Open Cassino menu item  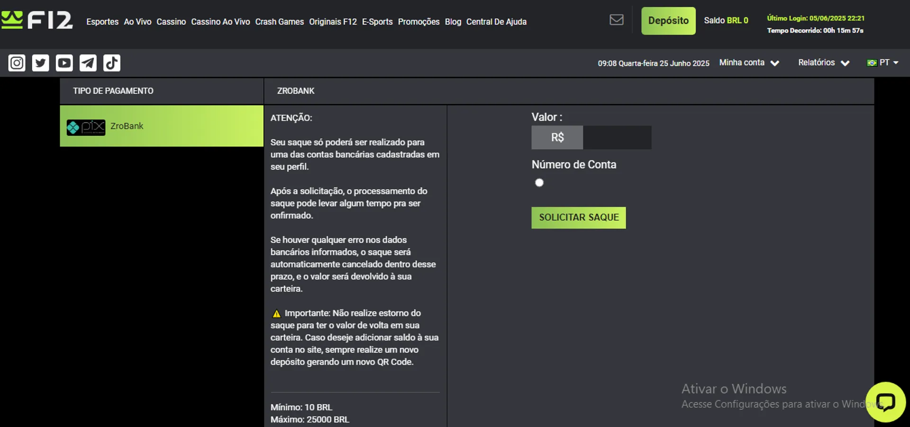coord(171,22)
